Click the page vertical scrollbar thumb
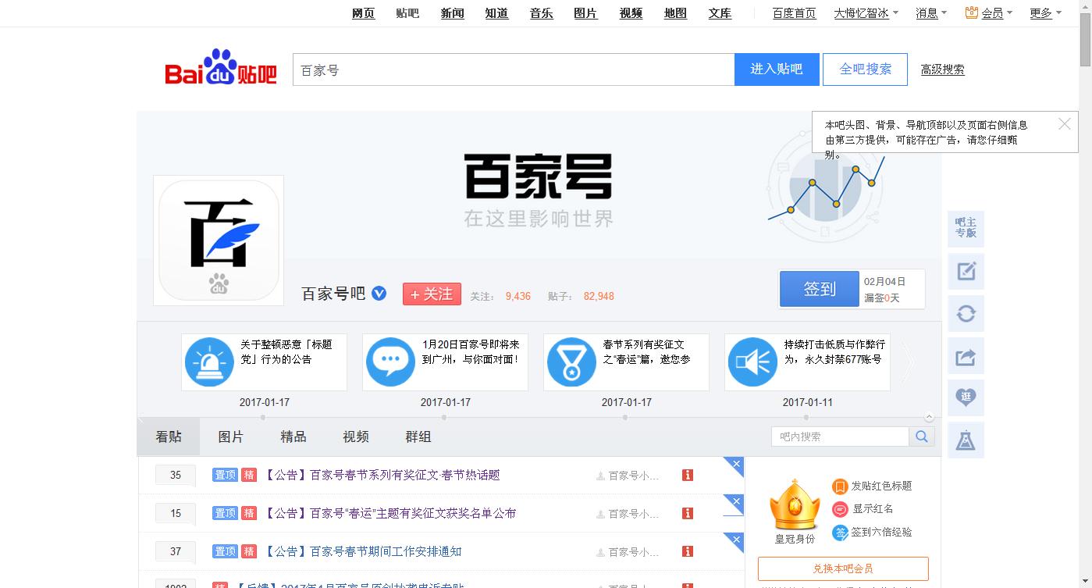This screenshot has height=588, width=1092. pos(1085,41)
